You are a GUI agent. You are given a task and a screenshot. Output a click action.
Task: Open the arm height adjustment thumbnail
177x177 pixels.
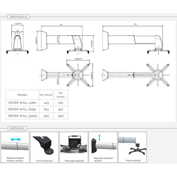click(x=103, y=147)
